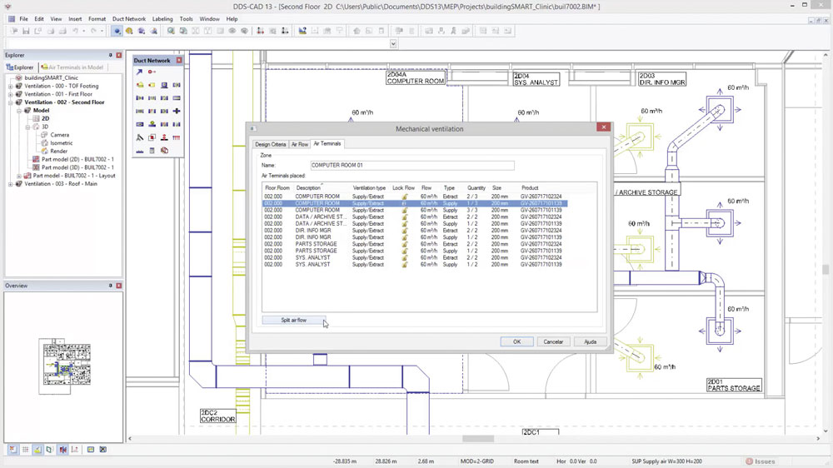This screenshot has width=833, height=468.
Task: Click the red comb-shaped icon in Duct Network palette
Action: (x=177, y=137)
